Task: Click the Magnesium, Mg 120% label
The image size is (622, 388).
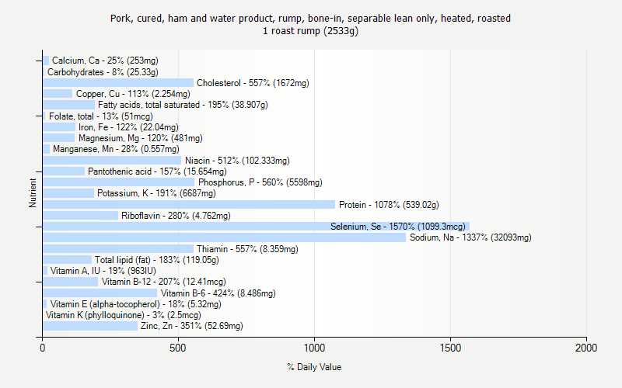Action: [141, 138]
